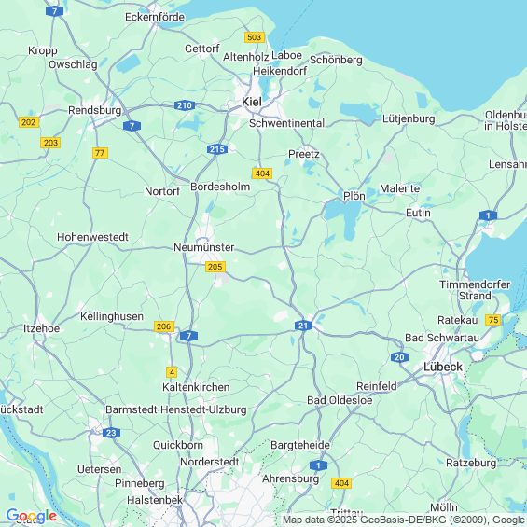Click the yellow 75 road shield
This screenshot has height=527, width=527.
tap(493, 320)
